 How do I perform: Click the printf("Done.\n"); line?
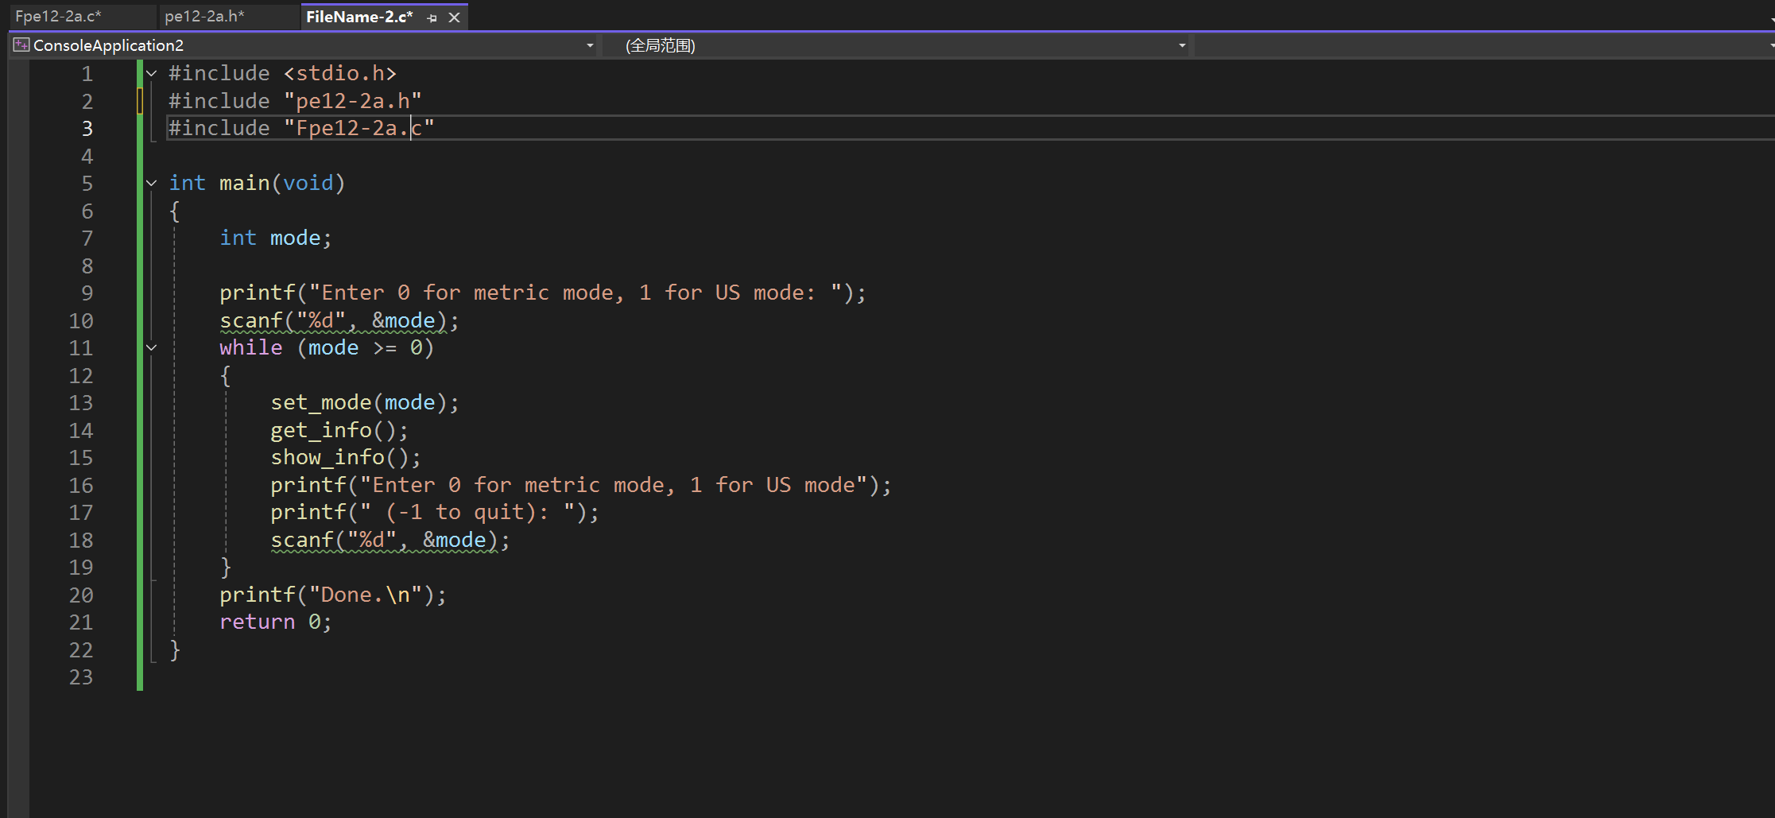(x=333, y=595)
